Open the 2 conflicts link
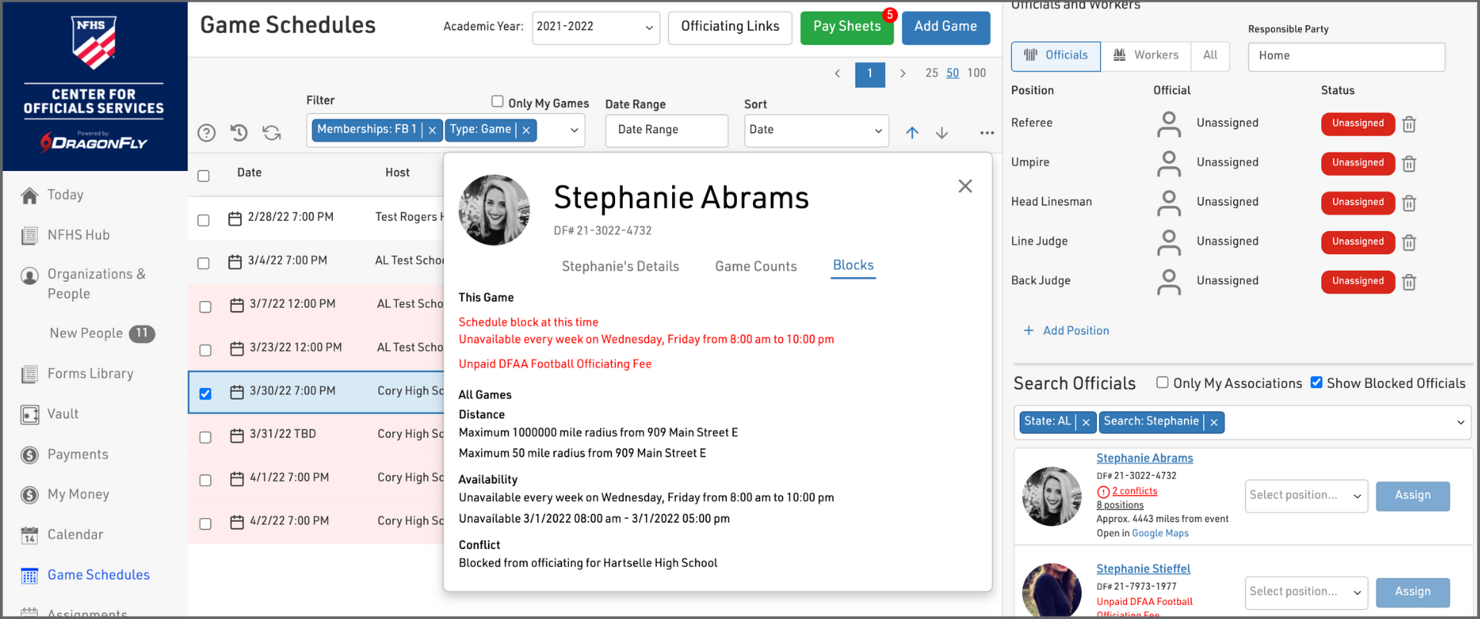 (x=1134, y=491)
